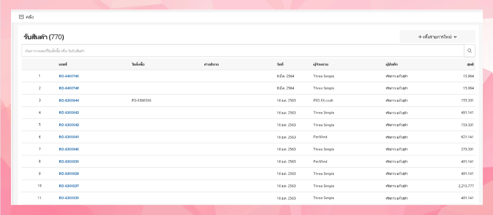Click Three Simple in row RO-6300637

(x=323, y=186)
